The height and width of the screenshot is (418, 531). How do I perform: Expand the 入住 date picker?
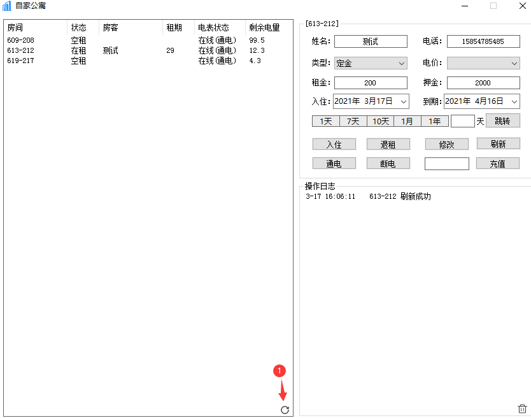[x=403, y=101]
